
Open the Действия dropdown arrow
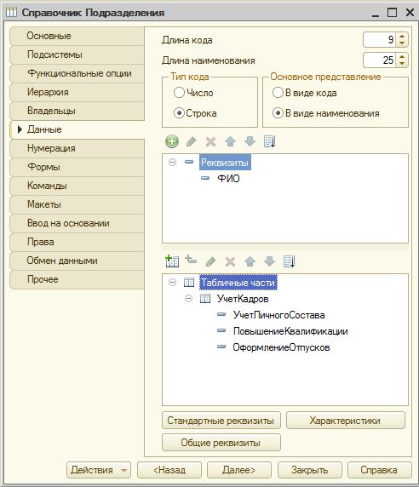(123, 471)
